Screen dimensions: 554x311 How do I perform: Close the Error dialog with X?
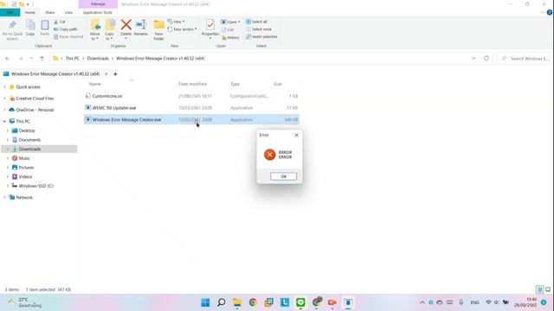pyautogui.click(x=296, y=135)
